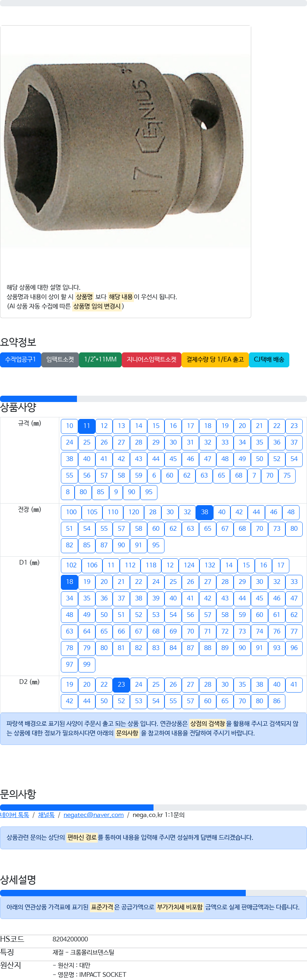307x980 pixels.
Task: Select 전장 length option 38
Action: pos(205,512)
